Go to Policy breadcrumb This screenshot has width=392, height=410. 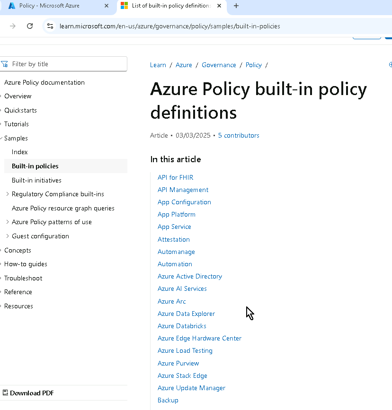click(254, 65)
